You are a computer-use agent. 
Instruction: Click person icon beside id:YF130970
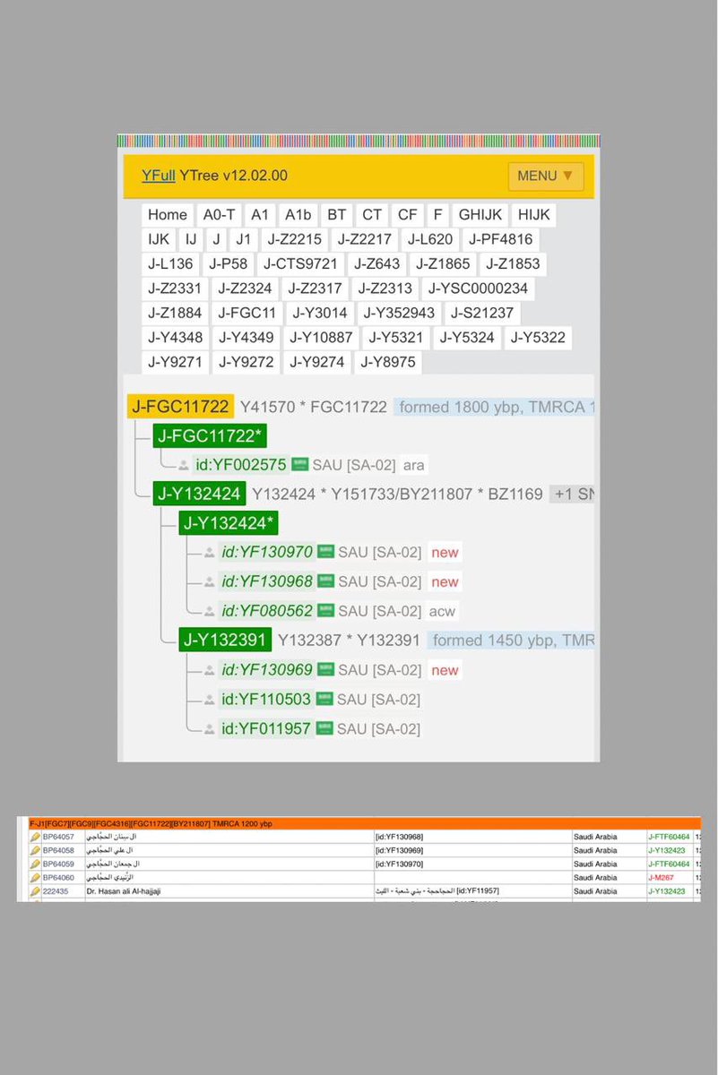pos(210,554)
